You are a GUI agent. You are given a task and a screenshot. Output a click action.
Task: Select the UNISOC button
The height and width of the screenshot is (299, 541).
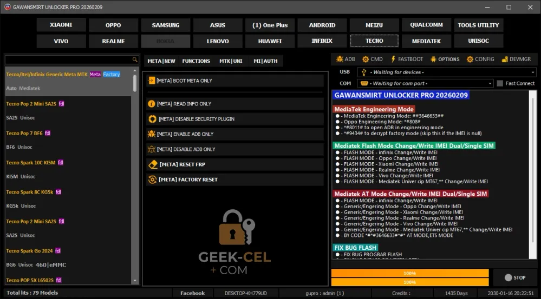(479, 41)
